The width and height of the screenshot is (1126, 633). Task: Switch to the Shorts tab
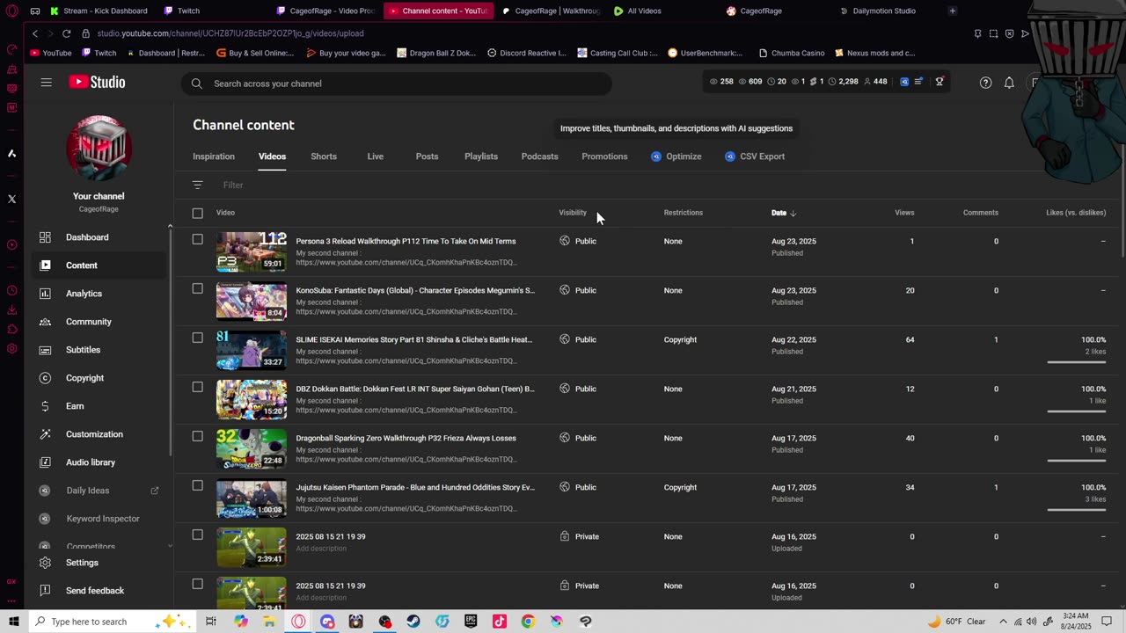click(x=324, y=156)
